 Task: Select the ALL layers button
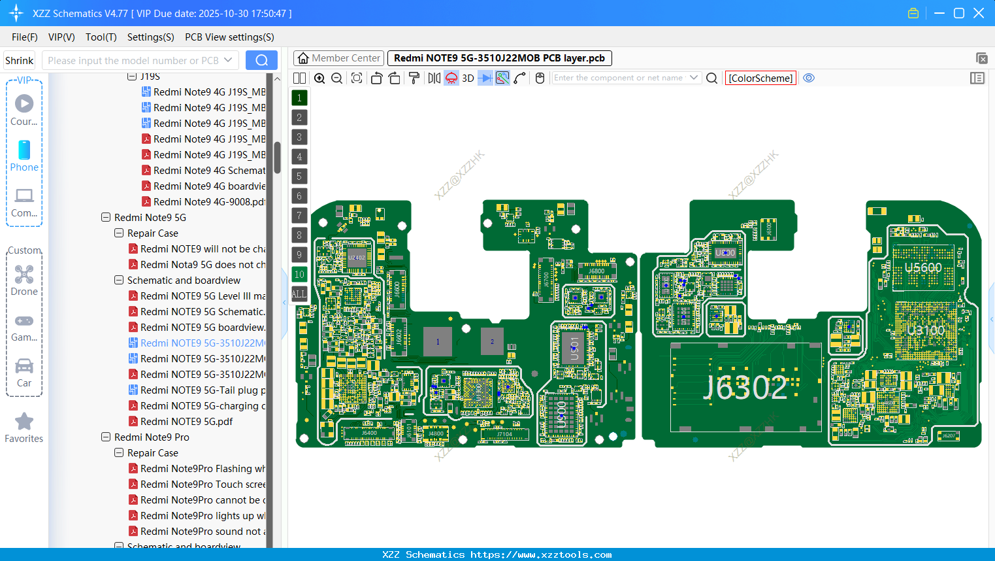299,294
